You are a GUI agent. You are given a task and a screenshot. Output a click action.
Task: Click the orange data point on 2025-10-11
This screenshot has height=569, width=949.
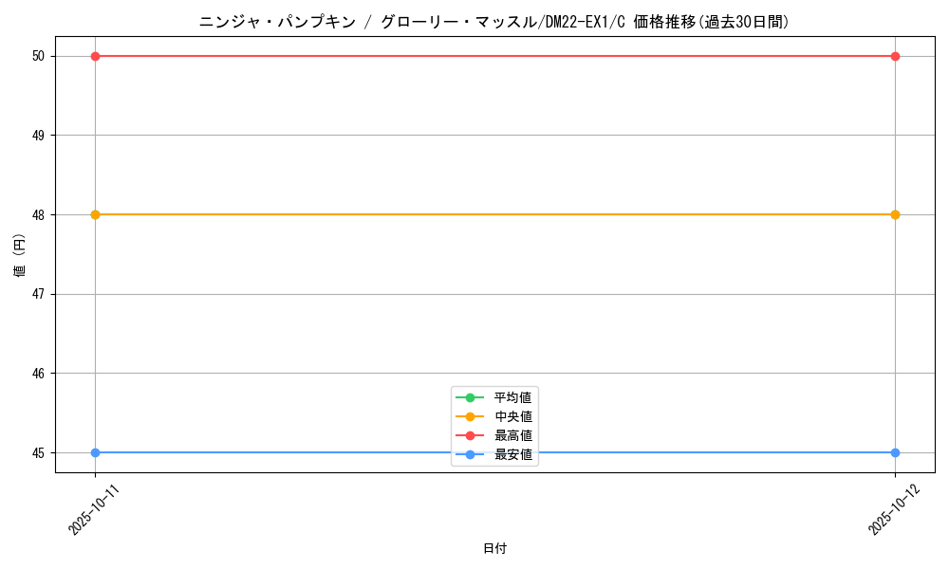[95, 214]
